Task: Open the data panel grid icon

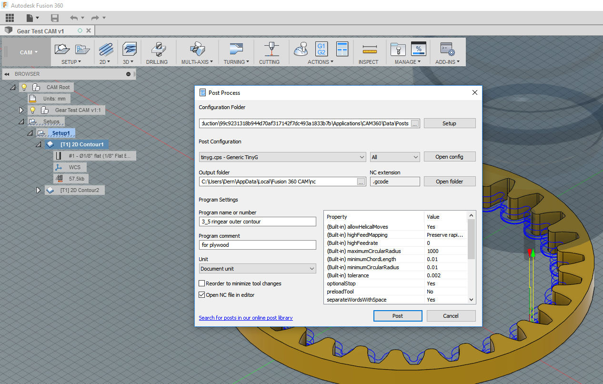Action: (10, 18)
